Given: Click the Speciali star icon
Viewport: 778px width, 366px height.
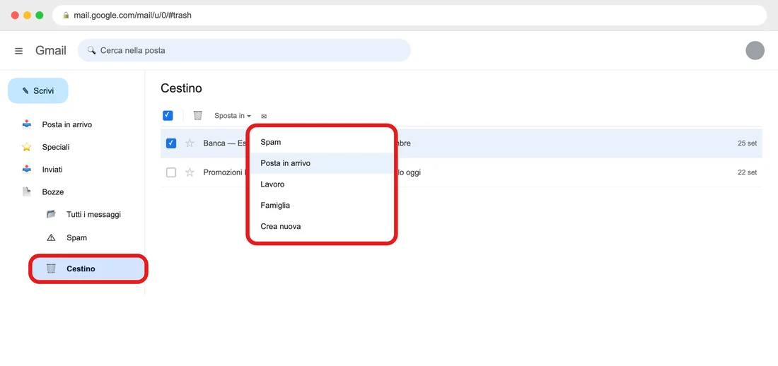Looking at the screenshot, I should click(x=27, y=147).
